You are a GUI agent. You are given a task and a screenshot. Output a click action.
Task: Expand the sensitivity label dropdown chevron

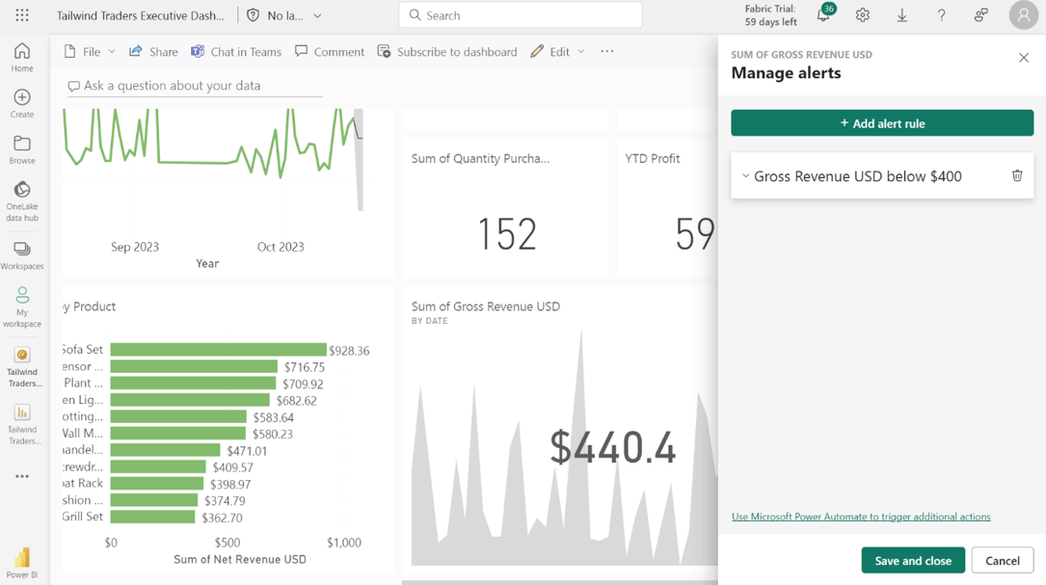coord(317,16)
